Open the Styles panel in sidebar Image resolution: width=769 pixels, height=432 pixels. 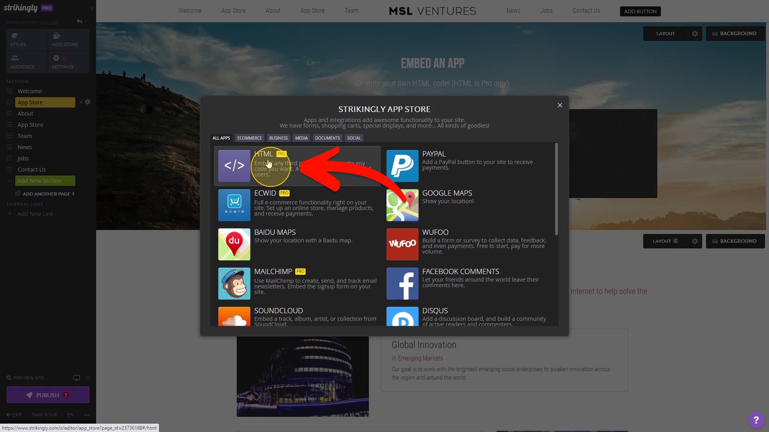(27, 40)
